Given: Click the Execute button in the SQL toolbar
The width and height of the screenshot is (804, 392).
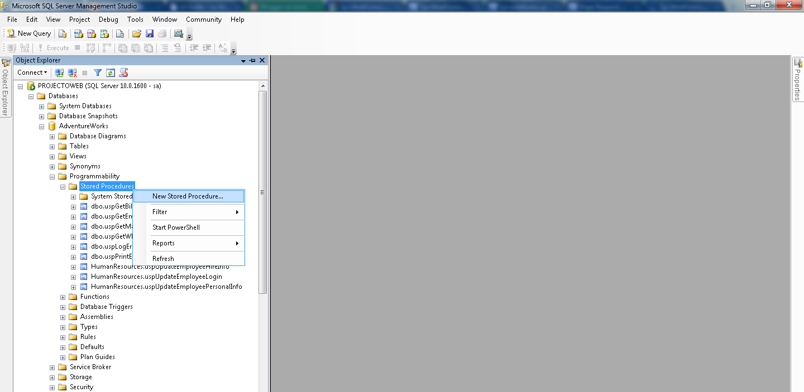Looking at the screenshot, I should click(54, 48).
